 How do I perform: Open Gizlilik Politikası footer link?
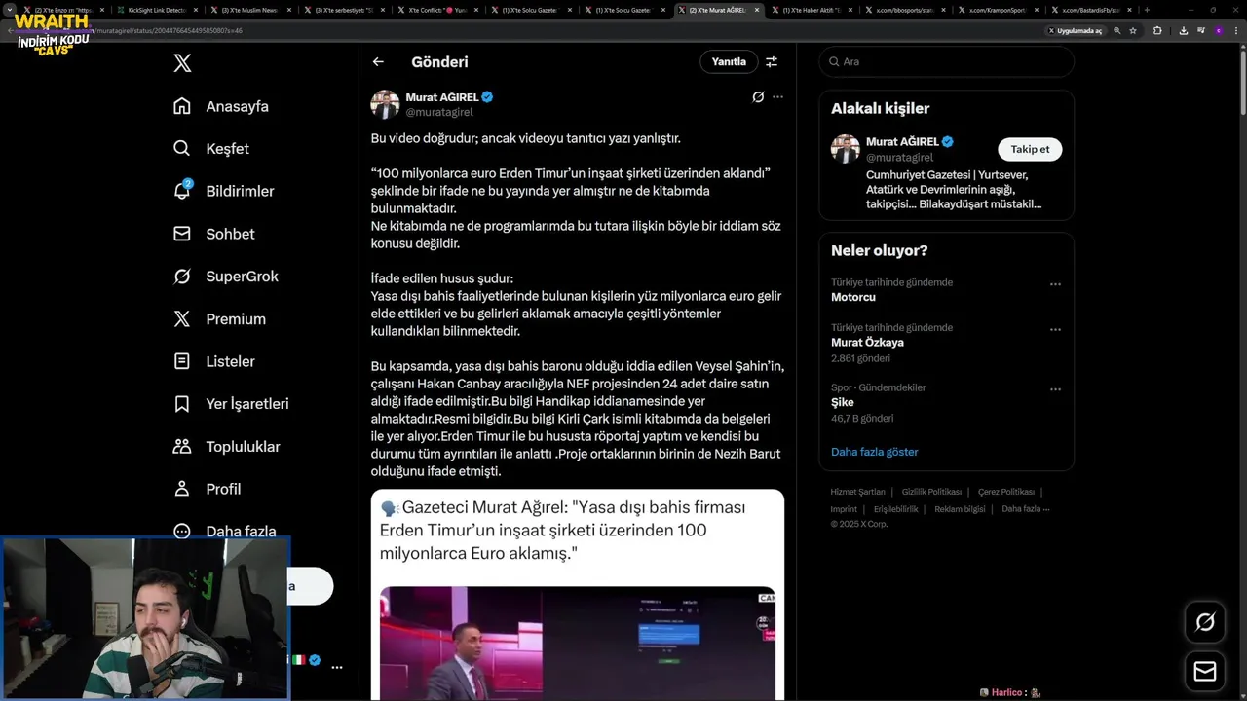pyautogui.click(x=931, y=492)
